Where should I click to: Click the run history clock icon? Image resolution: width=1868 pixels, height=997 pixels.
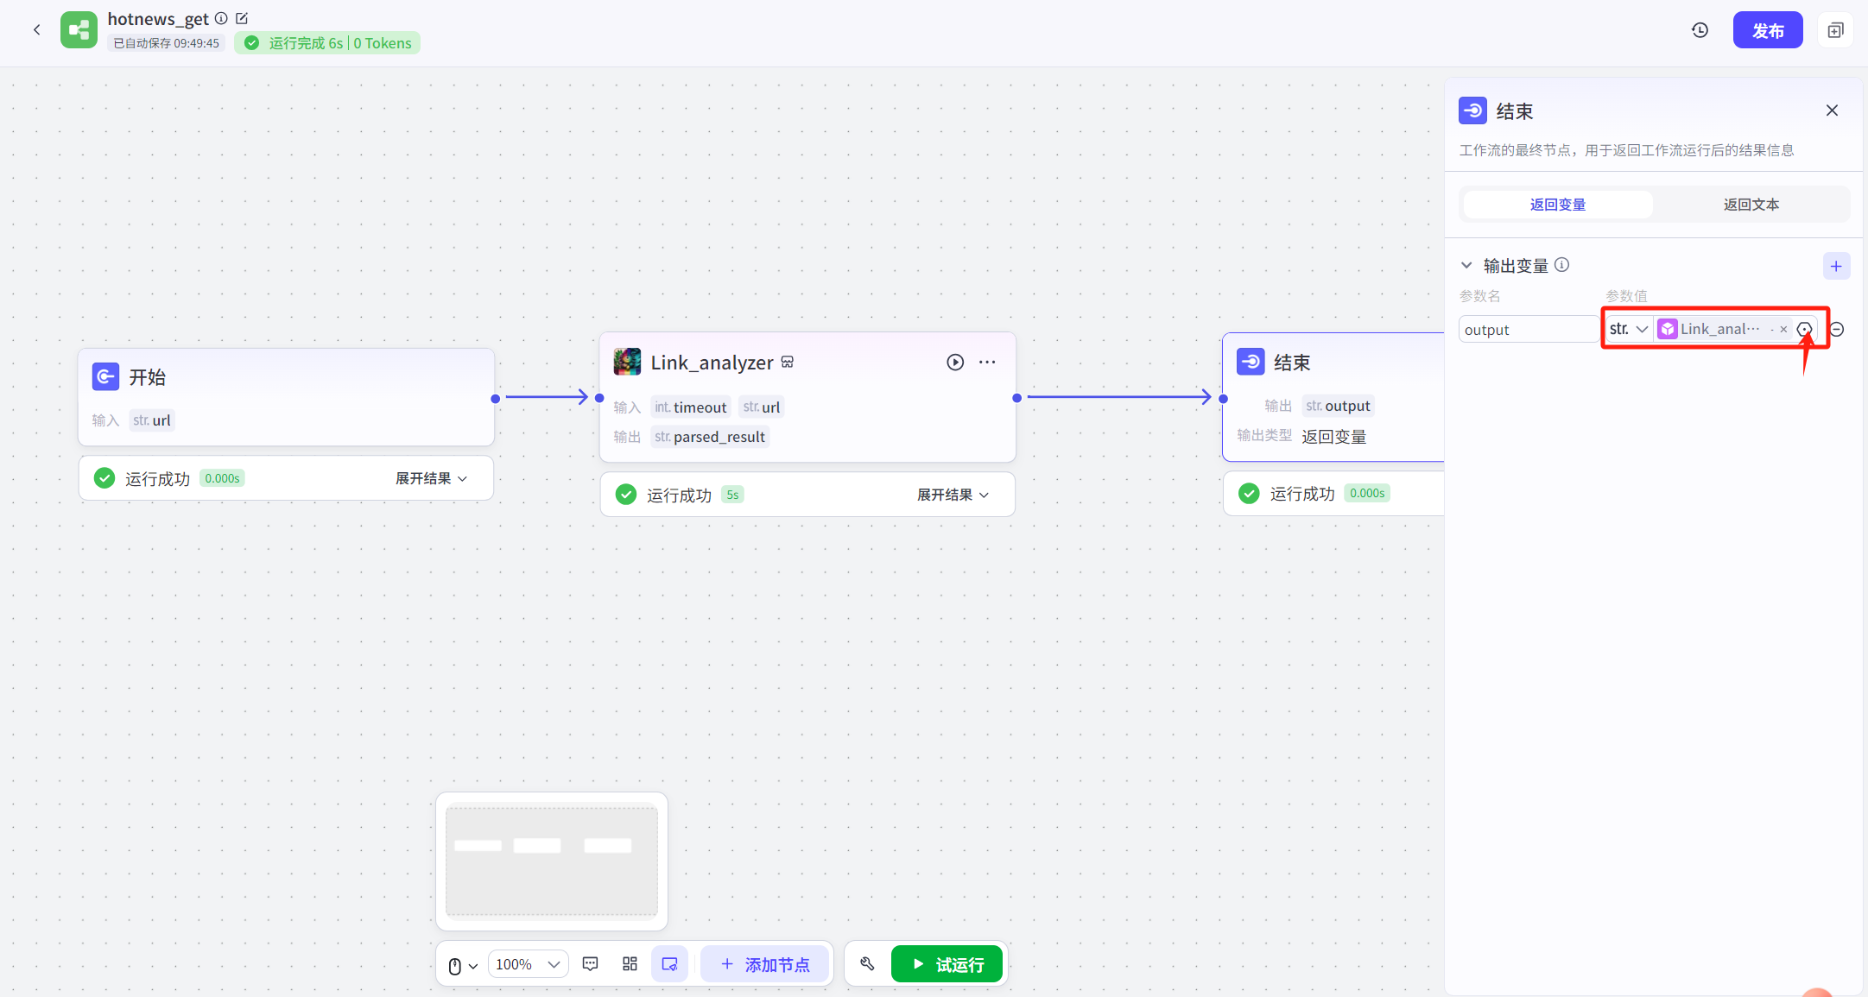pos(1700,30)
